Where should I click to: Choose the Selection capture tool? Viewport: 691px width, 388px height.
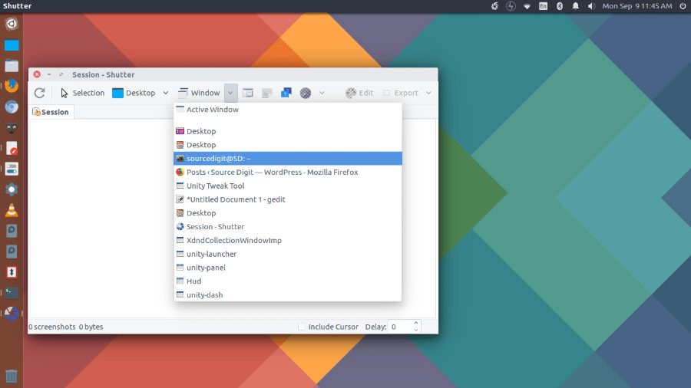(x=82, y=93)
